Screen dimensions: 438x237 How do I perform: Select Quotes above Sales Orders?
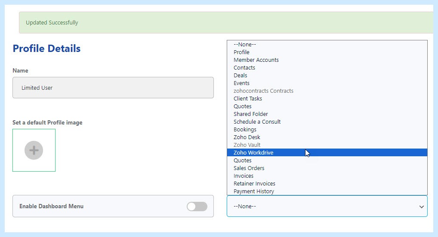click(x=327, y=160)
